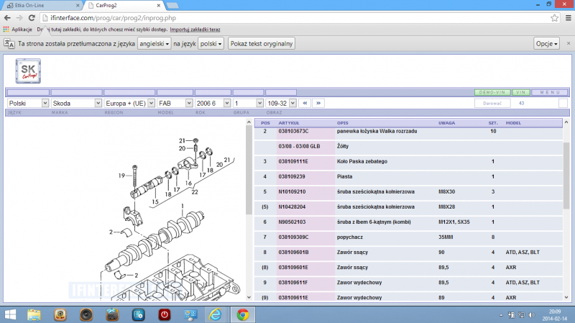Open the angielski source language dropdown
This screenshot has width=575, height=323.
pyautogui.click(x=155, y=44)
